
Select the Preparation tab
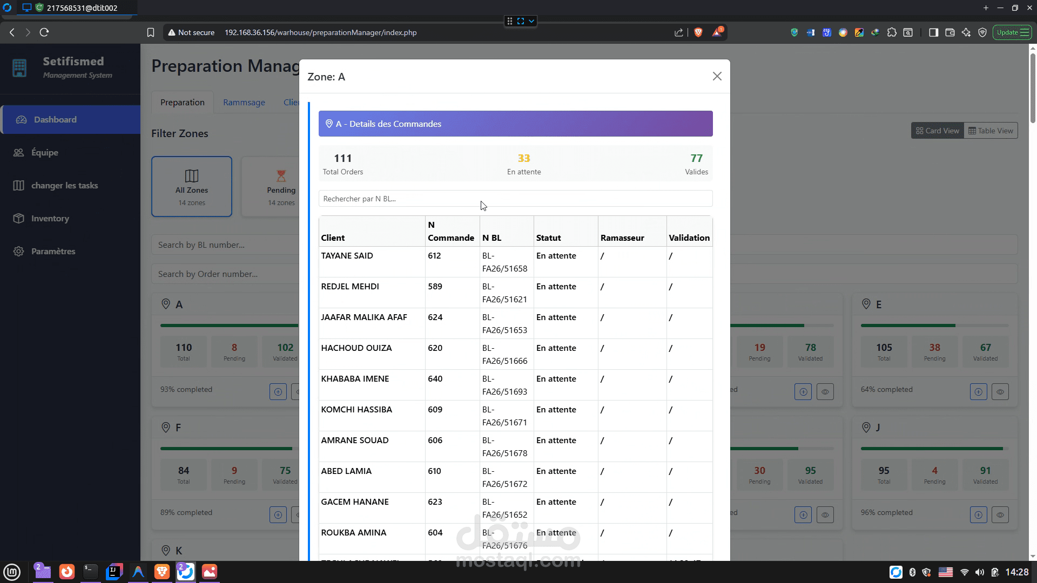click(x=182, y=102)
